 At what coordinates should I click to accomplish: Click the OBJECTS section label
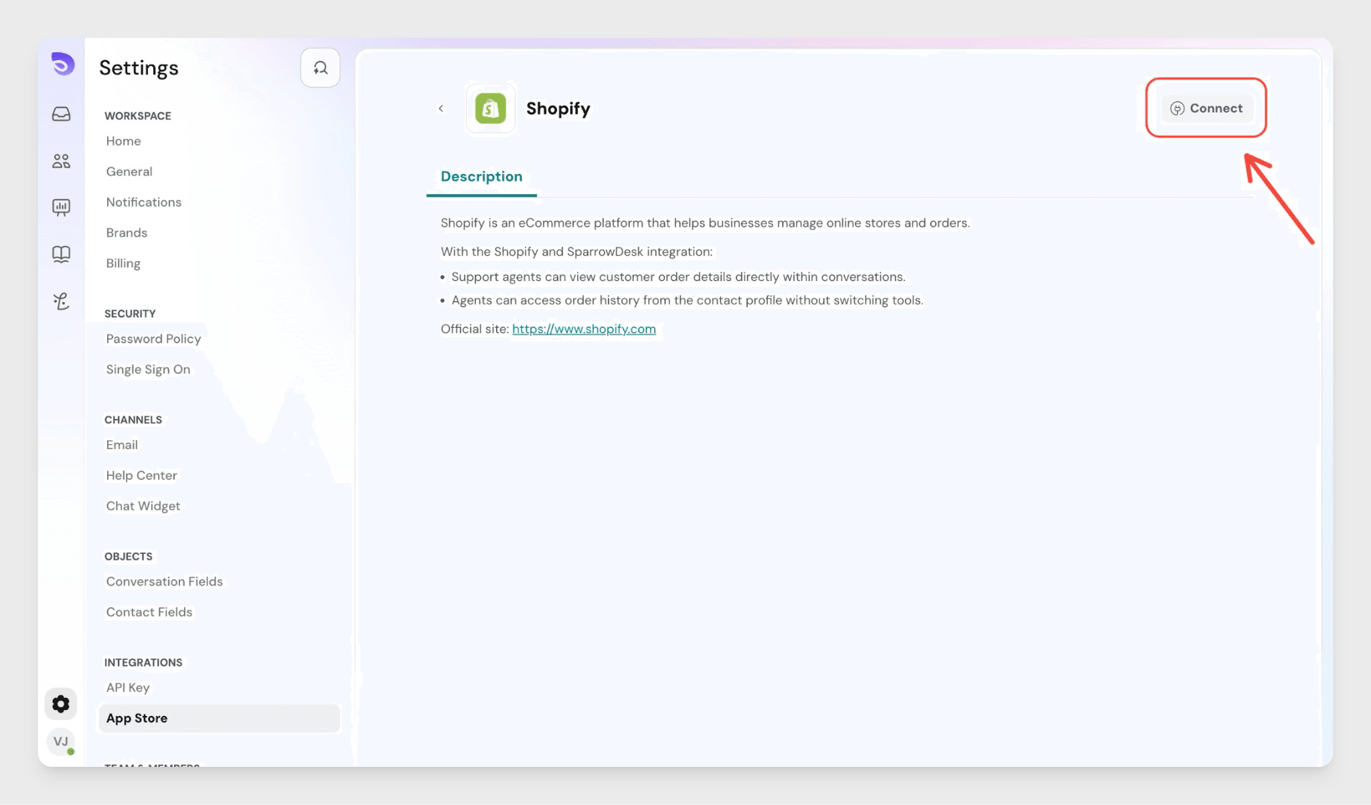[129, 557]
